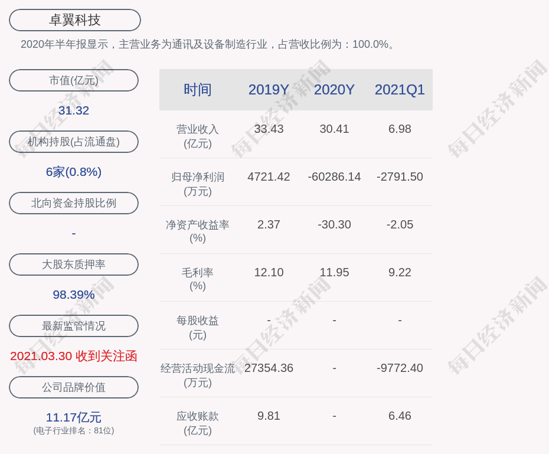Click the 大股东质押率 label pill
549x454 pixels.
coord(74,264)
